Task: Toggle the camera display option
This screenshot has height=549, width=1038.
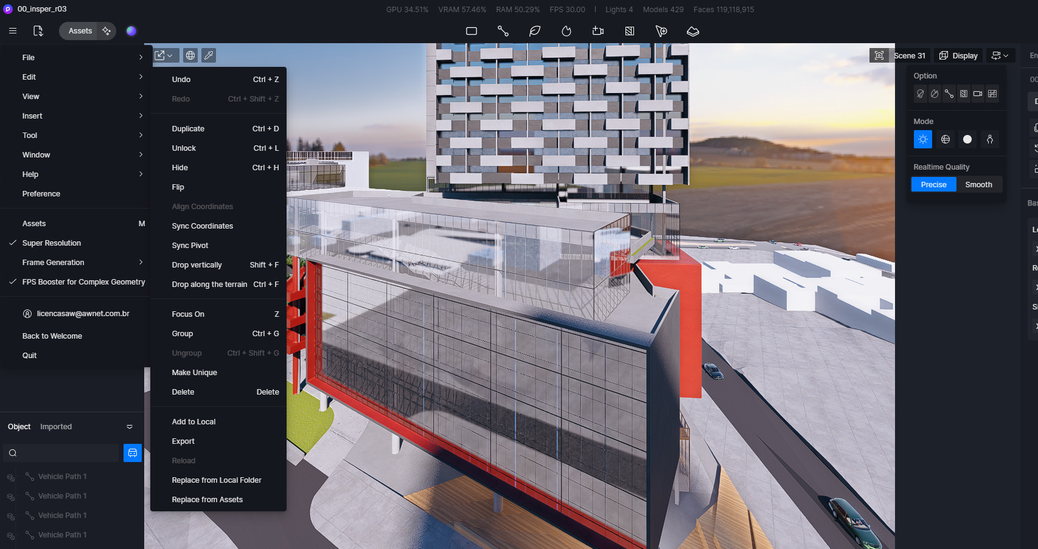Action: coord(978,94)
